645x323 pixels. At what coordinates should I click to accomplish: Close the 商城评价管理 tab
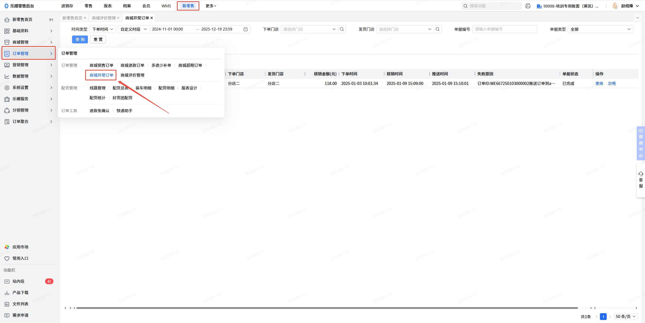point(118,18)
